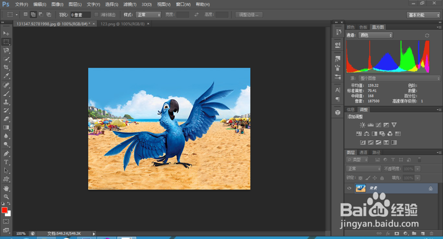Switch to the 通道 channels tab
Viewport: 443px width, 239px height.
(x=363, y=153)
